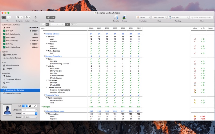Click the Favori column header

(x=211, y=28)
